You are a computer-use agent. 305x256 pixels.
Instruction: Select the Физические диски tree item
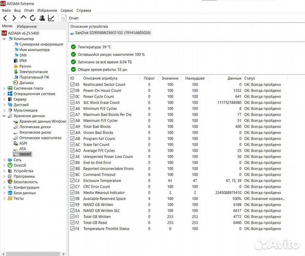pos(35,132)
